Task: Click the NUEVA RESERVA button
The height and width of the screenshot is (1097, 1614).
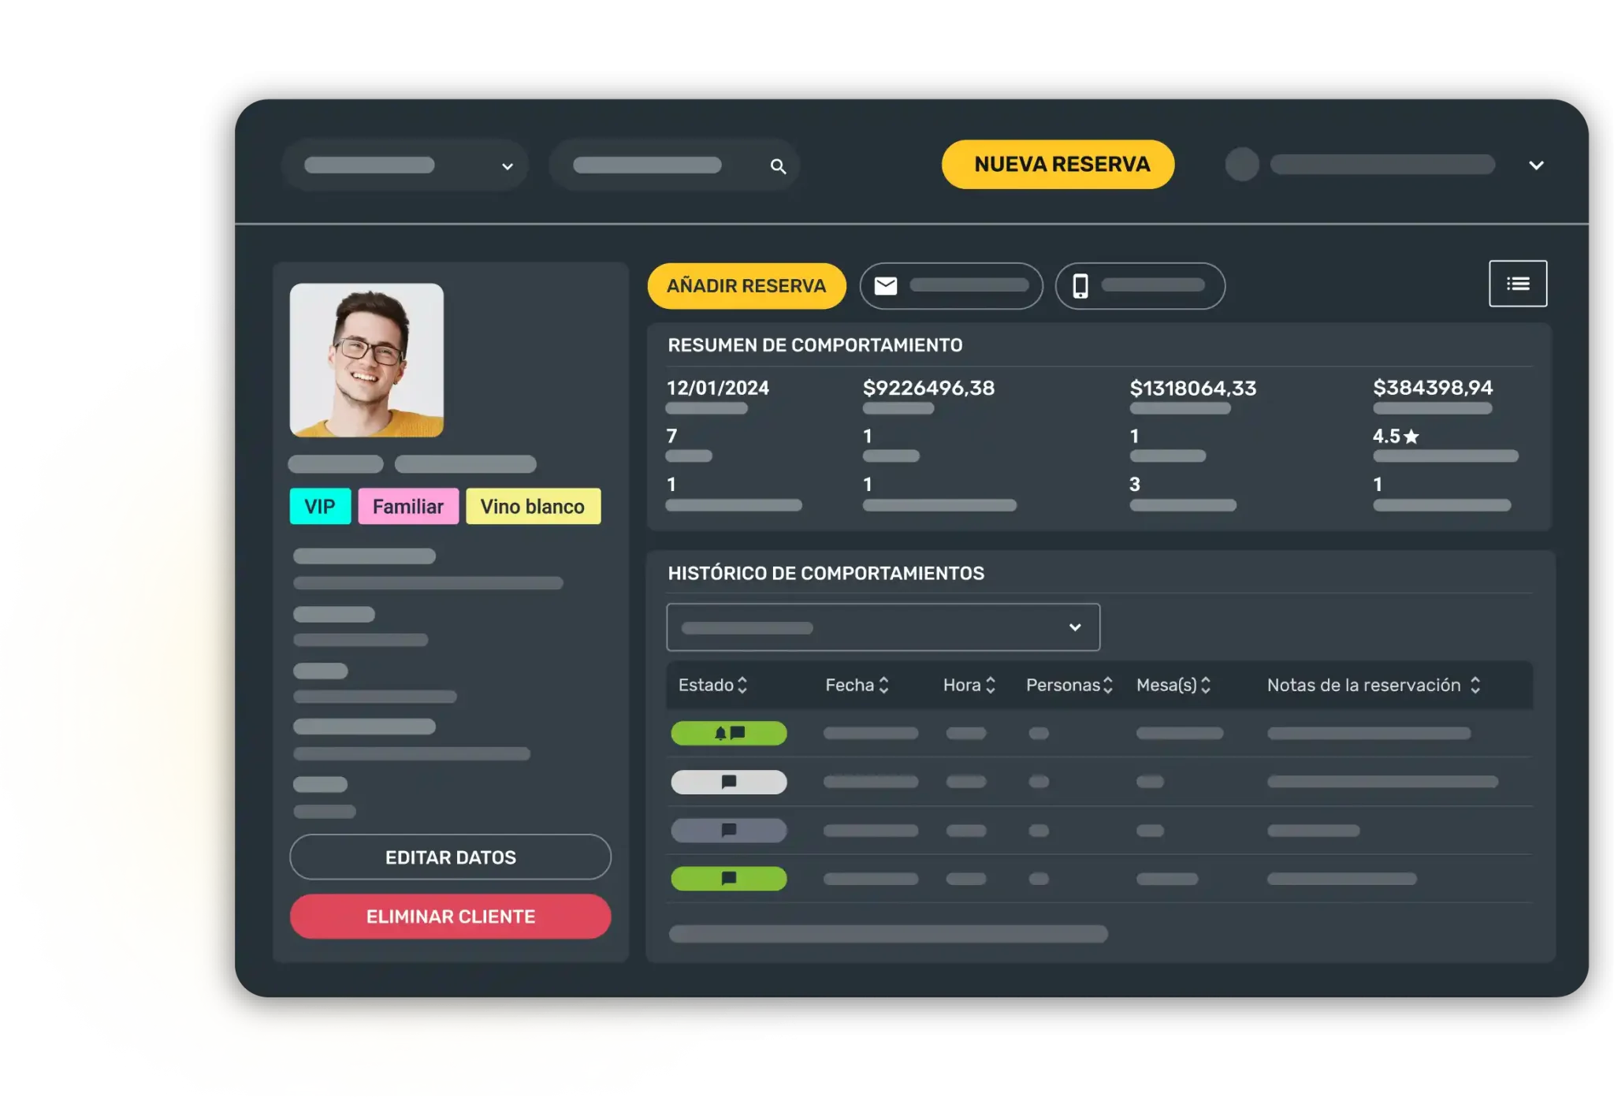Action: tap(1058, 164)
